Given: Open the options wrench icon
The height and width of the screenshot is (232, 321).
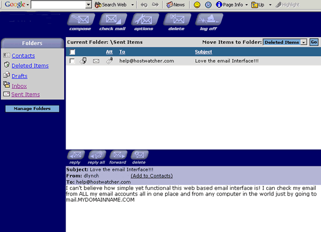Looking at the screenshot, I should [x=145, y=19].
